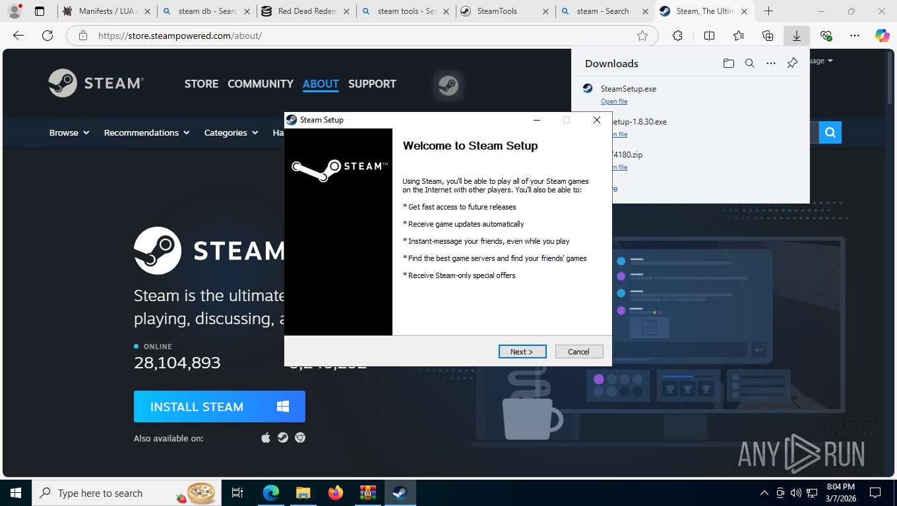Open more options in Downloads panel
The height and width of the screenshot is (506, 897).
pos(771,63)
